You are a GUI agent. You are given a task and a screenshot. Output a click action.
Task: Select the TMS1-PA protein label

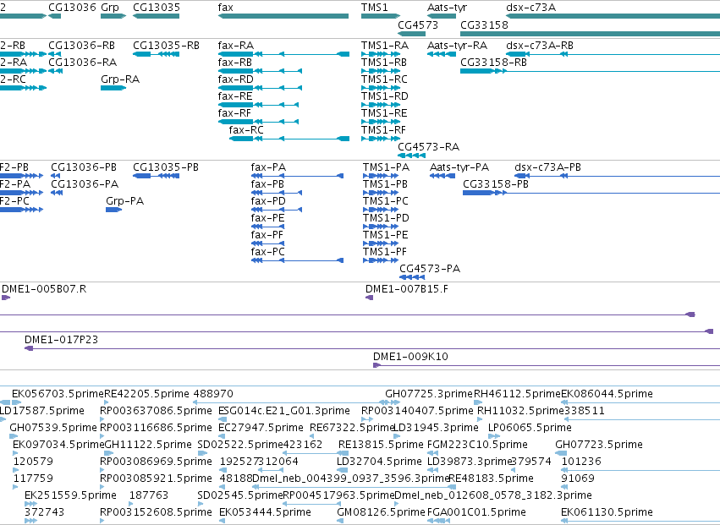pos(386,167)
